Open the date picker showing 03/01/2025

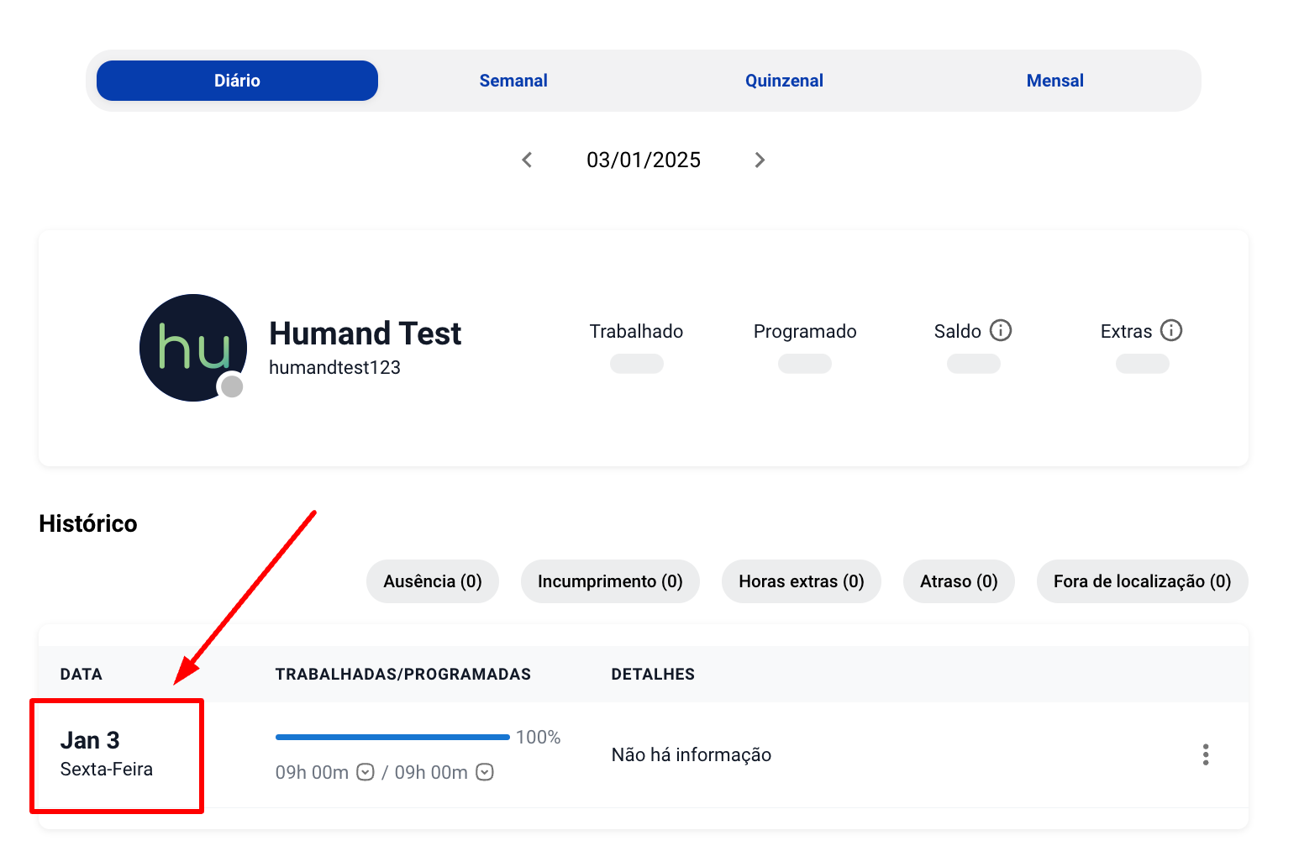(644, 160)
